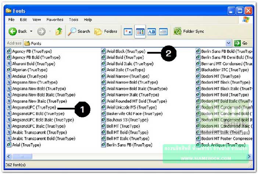Go up one folder level
Viewport: 258px width, 174px height.
pos(59,31)
